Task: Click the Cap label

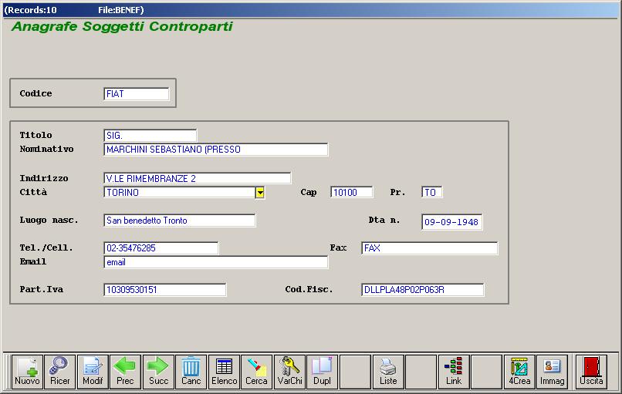Action: coord(309,192)
